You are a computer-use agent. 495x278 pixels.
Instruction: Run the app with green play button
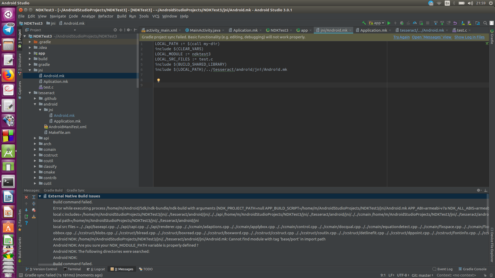[389, 23]
